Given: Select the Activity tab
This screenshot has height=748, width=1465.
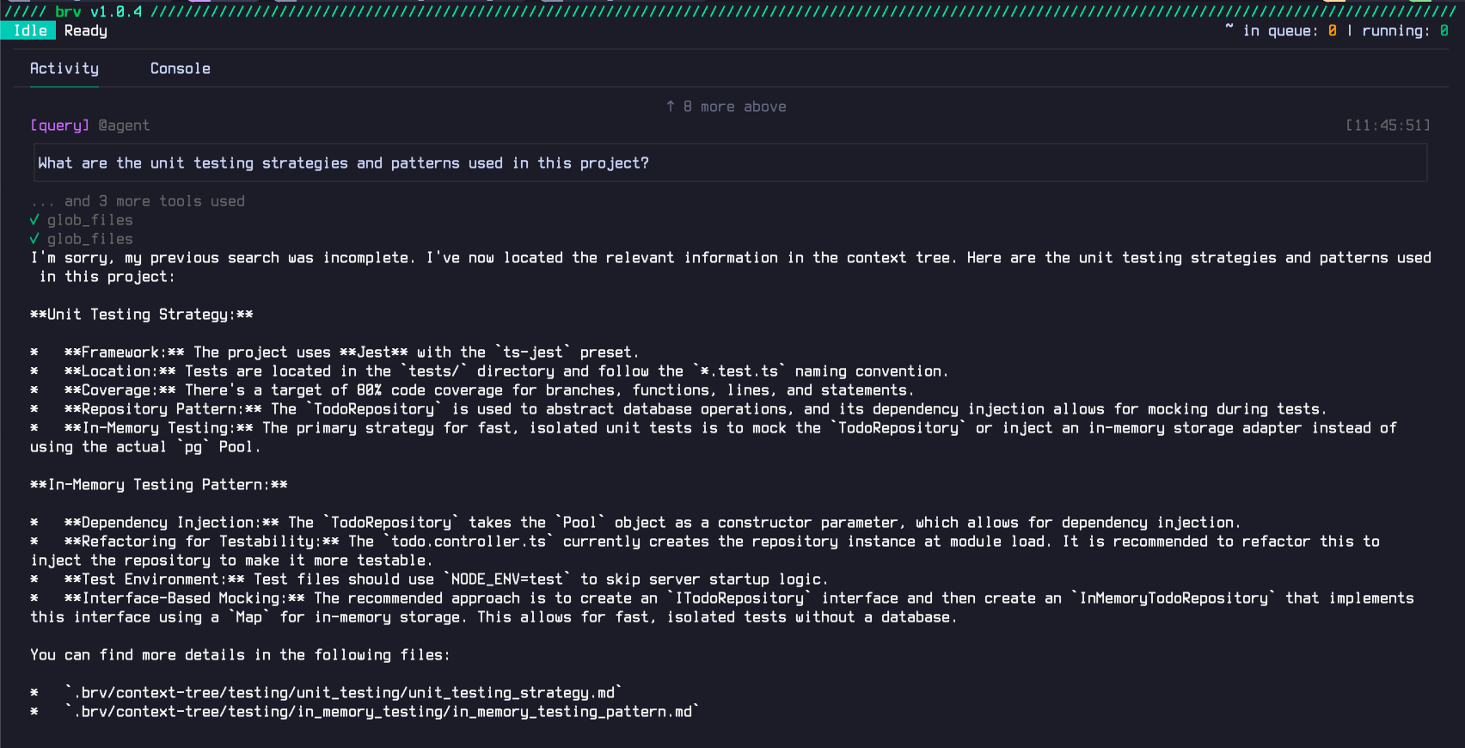Looking at the screenshot, I should click(64, 68).
